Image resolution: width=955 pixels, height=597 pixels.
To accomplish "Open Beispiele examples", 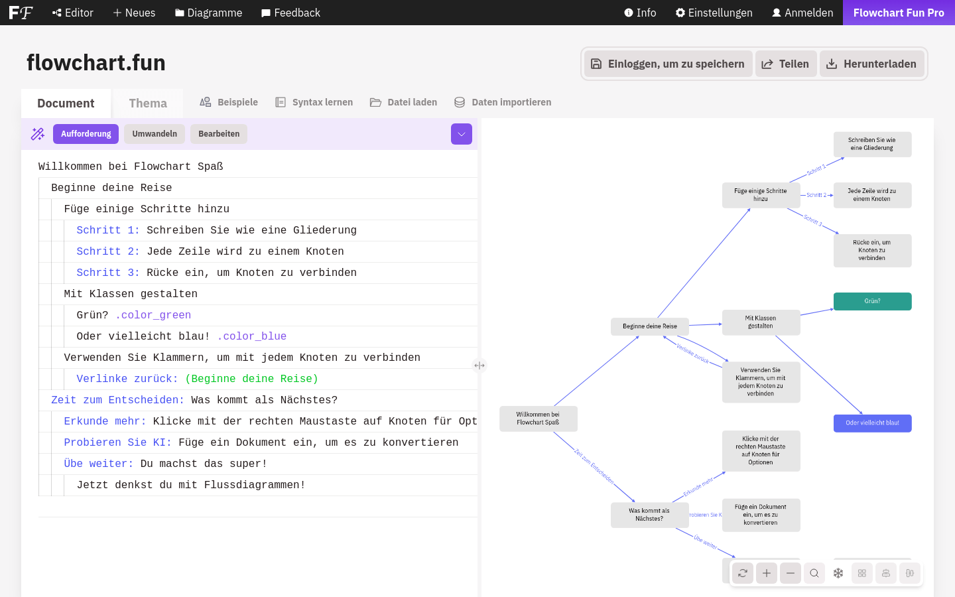I will [229, 102].
